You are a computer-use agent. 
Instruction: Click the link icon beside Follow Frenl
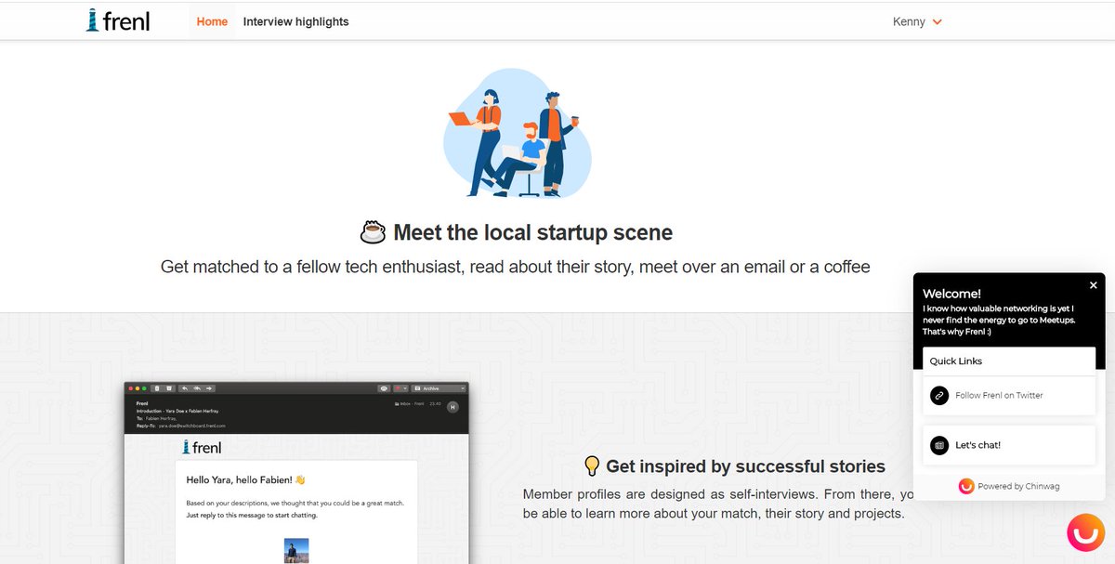[x=939, y=395]
